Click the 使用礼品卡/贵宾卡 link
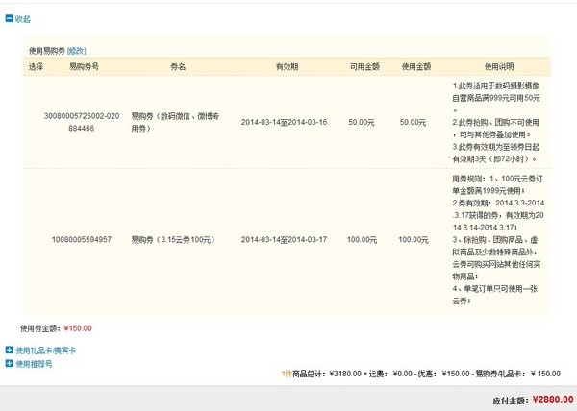 (45, 351)
